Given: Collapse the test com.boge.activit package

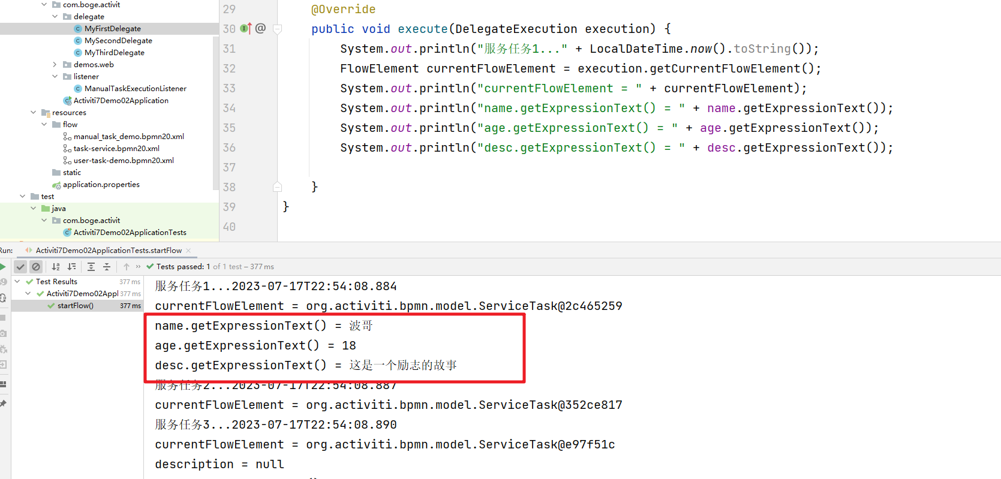Looking at the screenshot, I should 44,221.
